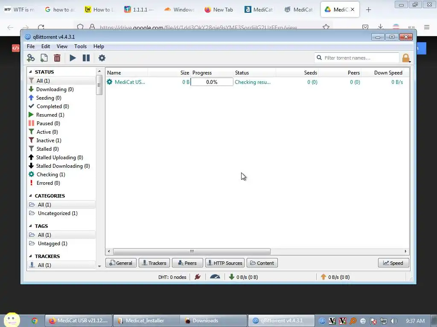Select All (1) under CATEGORIES

[61, 205]
